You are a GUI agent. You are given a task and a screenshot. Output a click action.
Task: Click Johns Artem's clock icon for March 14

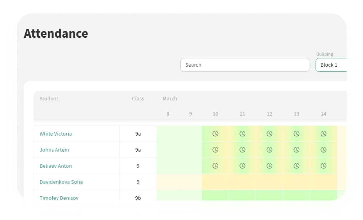pyautogui.click(x=323, y=150)
